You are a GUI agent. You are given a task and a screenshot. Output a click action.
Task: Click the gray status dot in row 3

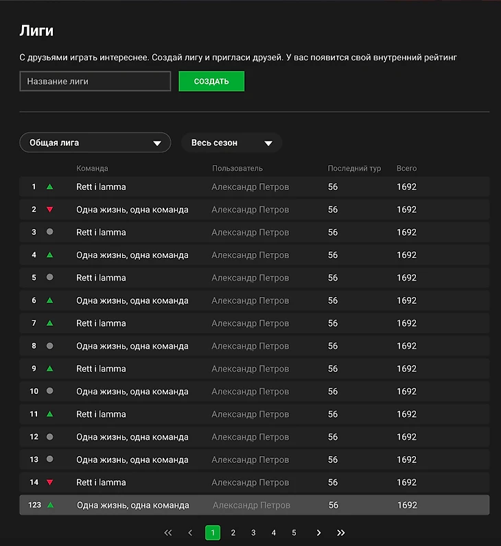49,232
